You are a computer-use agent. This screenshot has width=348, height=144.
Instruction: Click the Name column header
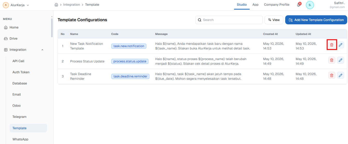click(x=74, y=34)
